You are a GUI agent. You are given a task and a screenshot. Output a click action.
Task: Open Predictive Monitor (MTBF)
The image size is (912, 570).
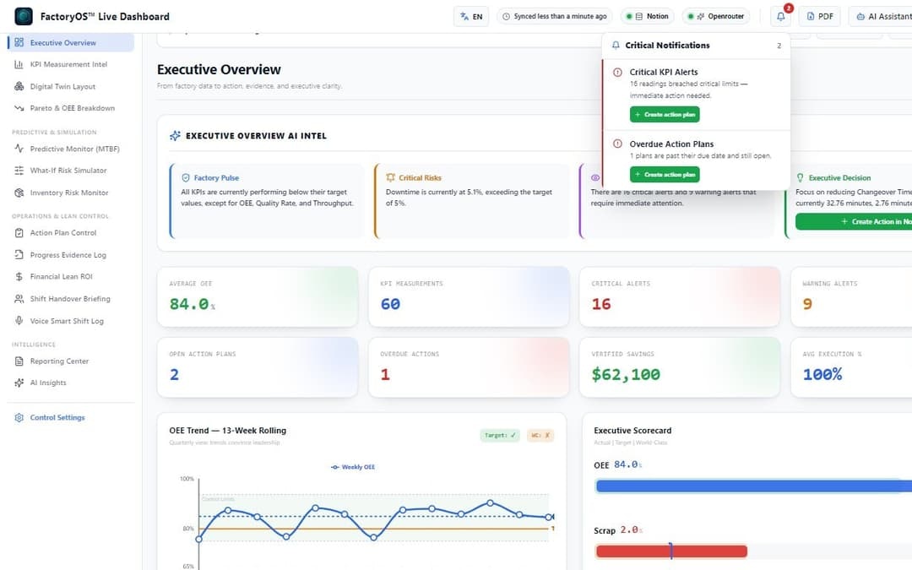tap(71, 149)
